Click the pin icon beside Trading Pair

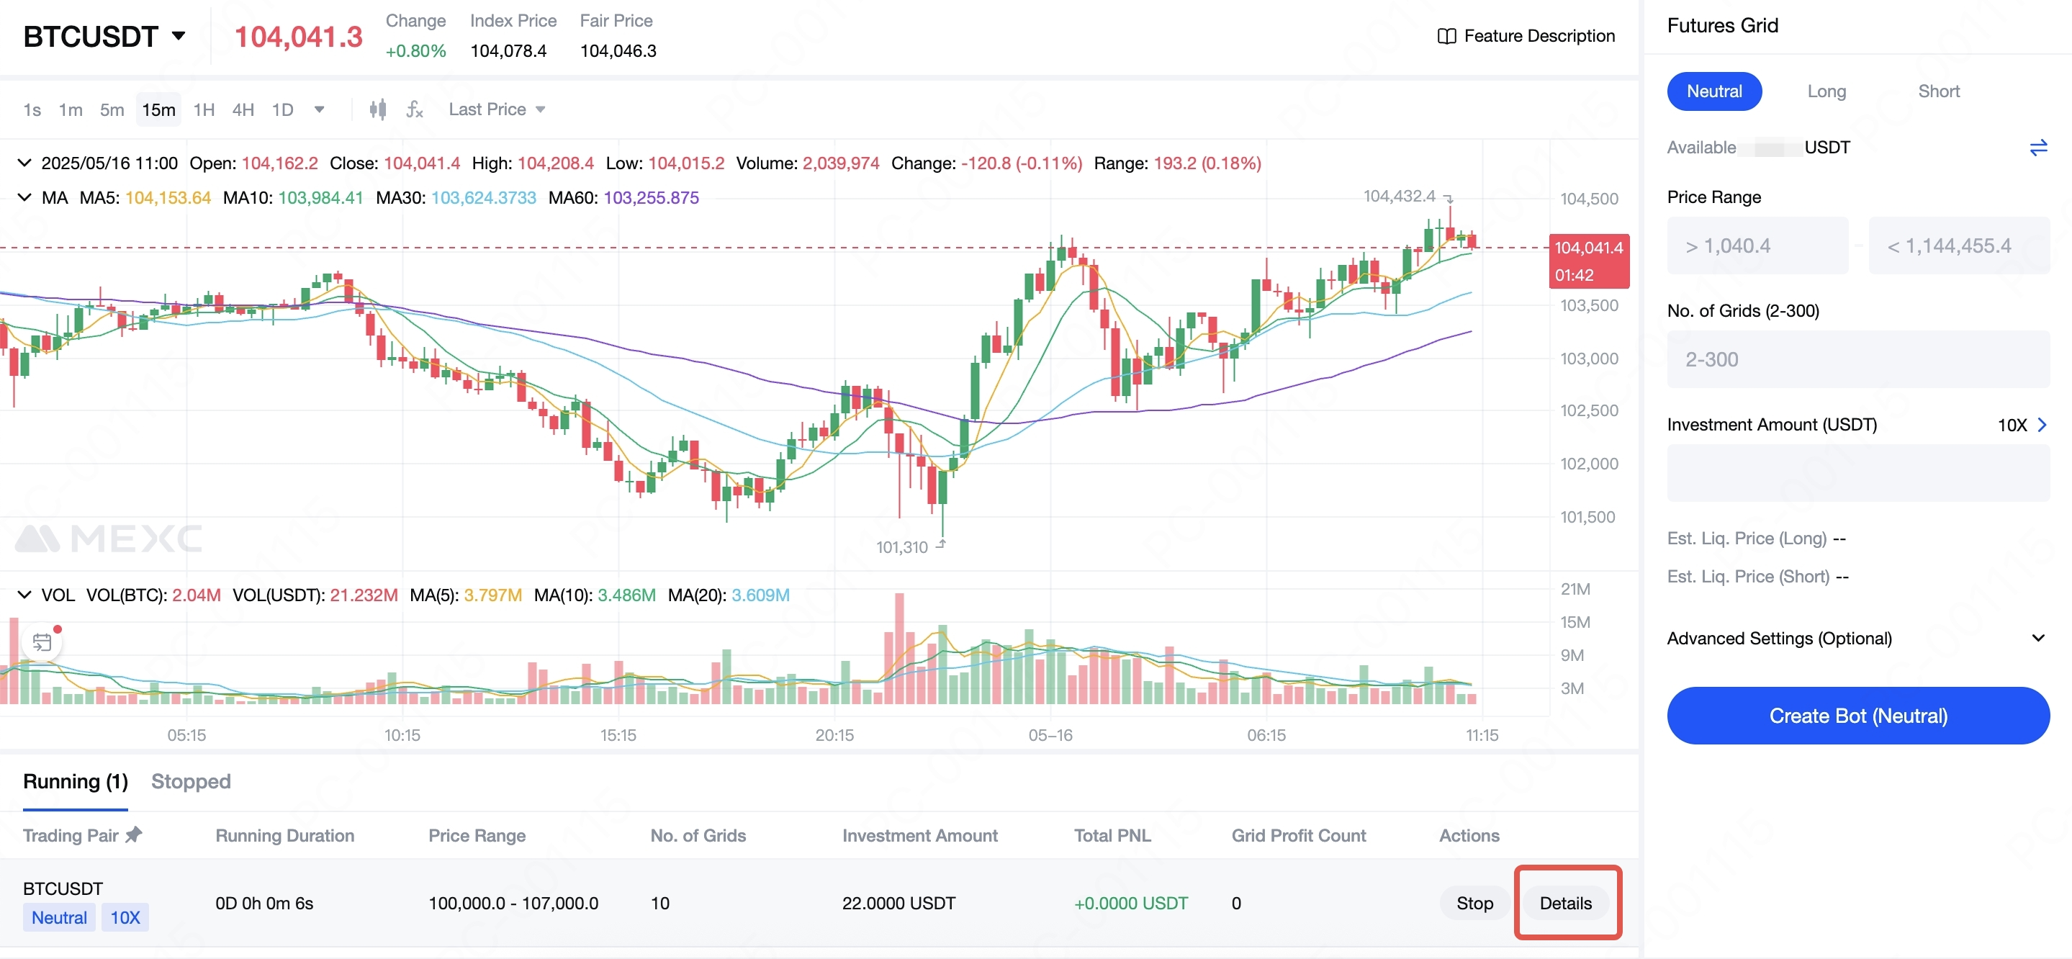pos(135,834)
